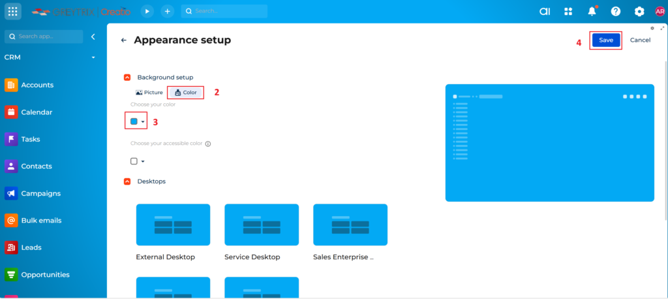The width and height of the screenshot is (668, 299).
Task: Expand the CRM workplace dropdown
Action: coord(93,57)
